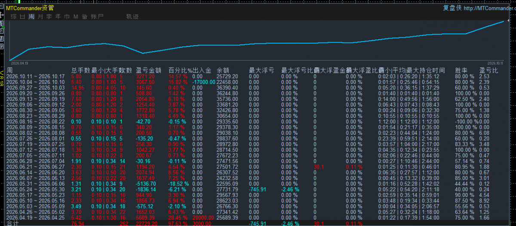
Task: Click the 盈亏比 column header
Action: [x=489, y=70]
